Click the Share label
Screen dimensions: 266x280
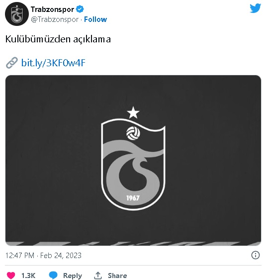(117, 276)
